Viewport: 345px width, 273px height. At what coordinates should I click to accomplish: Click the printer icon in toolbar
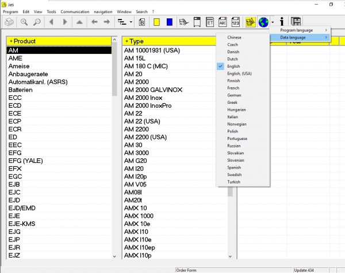tap(9, 22)
